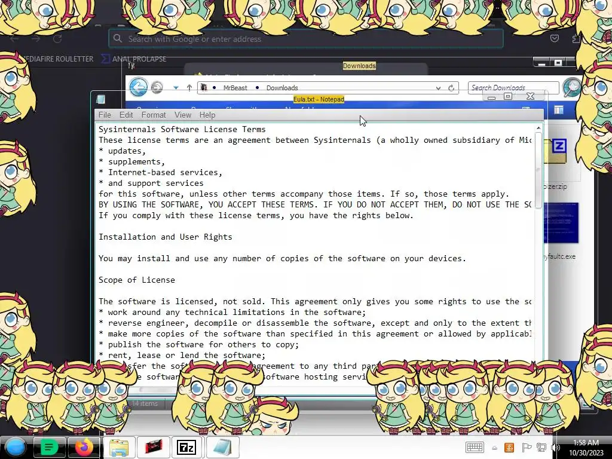Image resolution: width=612 pixels, height=459 pixels.
Task: Click the 'Installation and User Rights' heading
Action: 165,237
